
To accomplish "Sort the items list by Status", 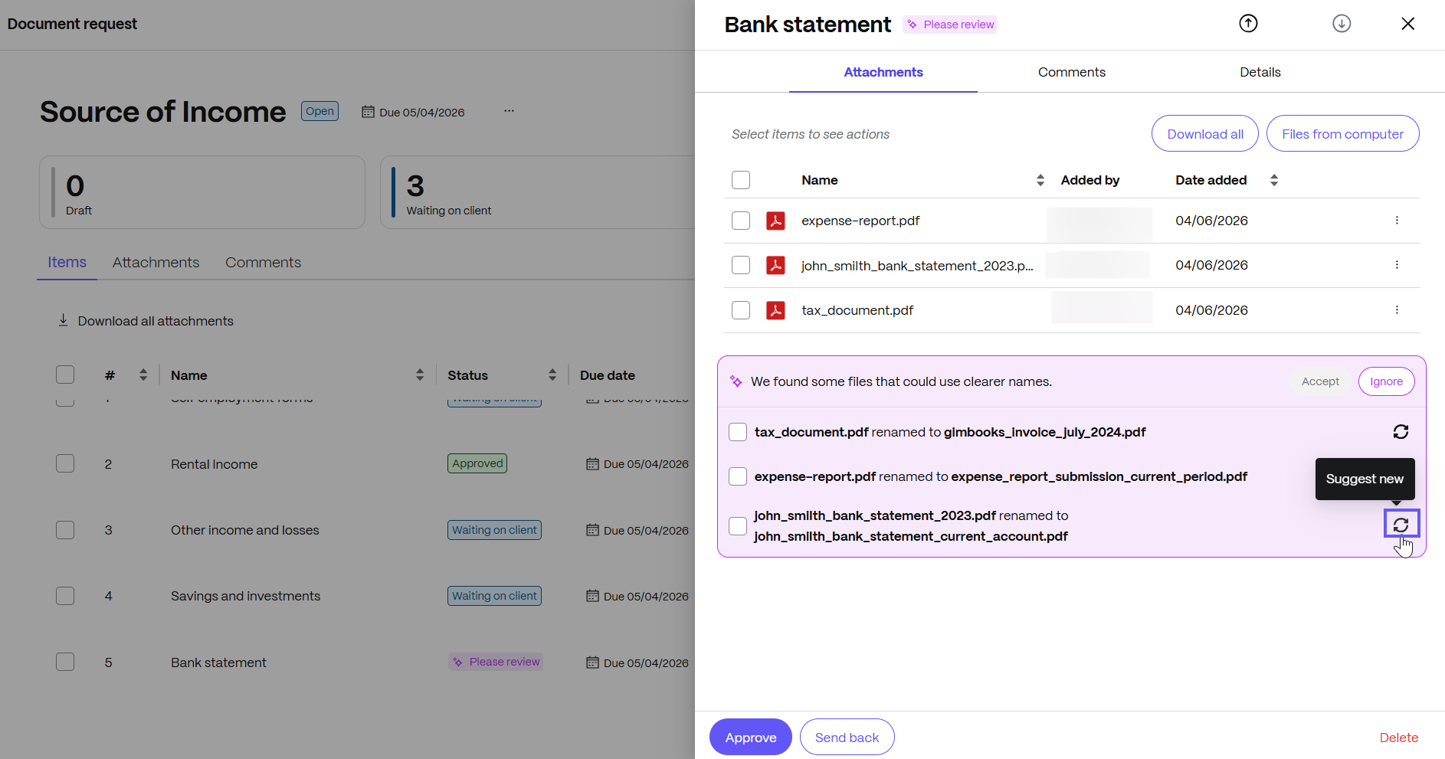I will [552, 375].
